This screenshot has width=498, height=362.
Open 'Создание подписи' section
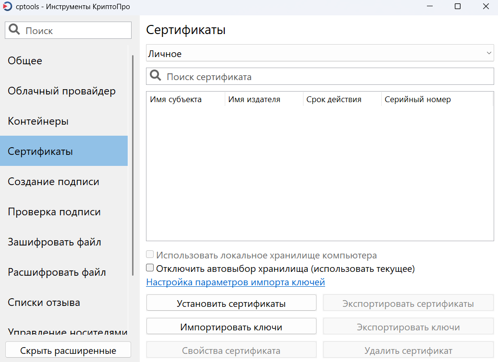click(53, 182)
